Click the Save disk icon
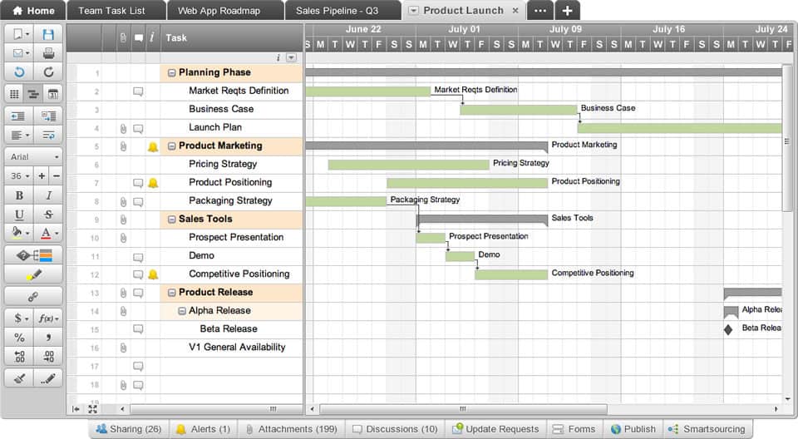 click(x=48, y=34)
